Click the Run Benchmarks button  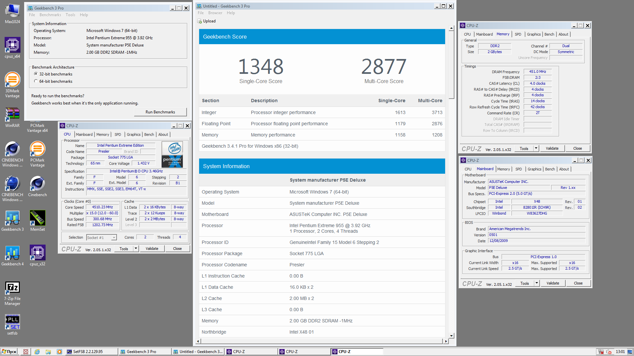click(160, 112)
